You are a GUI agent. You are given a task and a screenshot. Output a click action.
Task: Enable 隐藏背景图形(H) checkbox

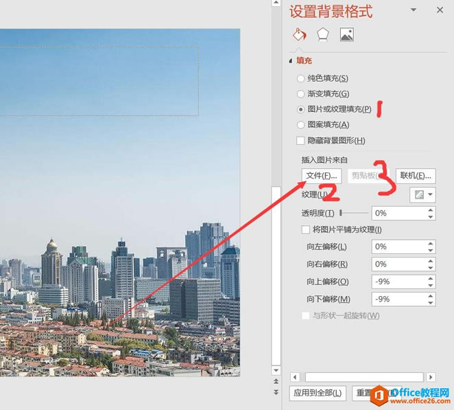(300, 141)
